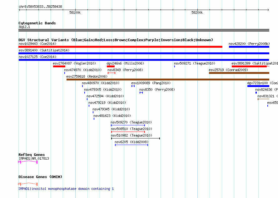Click the magenta IMPAD1 RefSeq gene glyph
The height and width of the screenshot is (198, 278).
click(28, 162)
